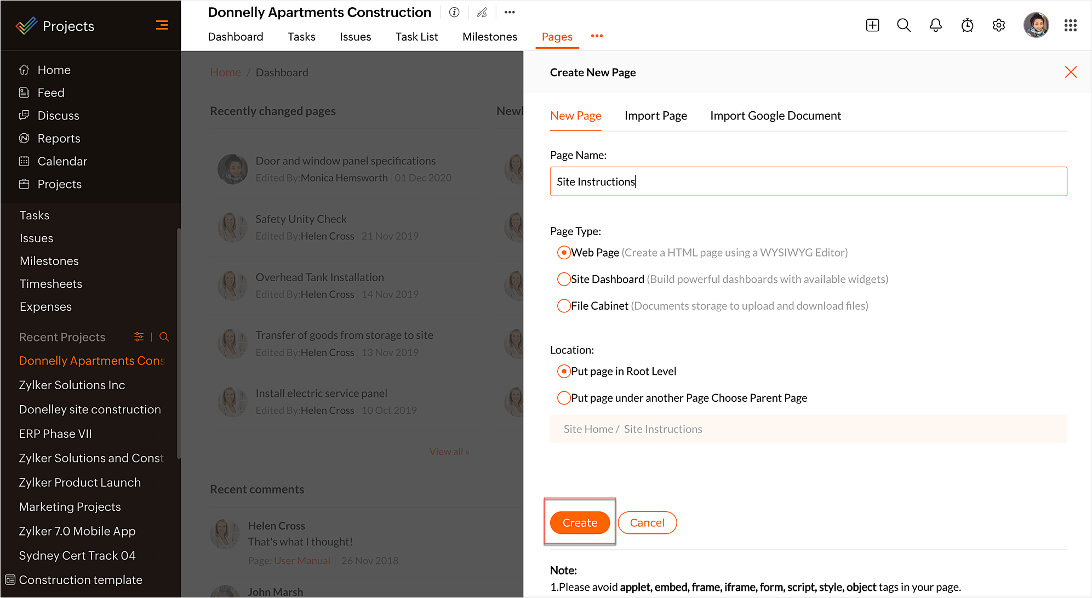The height and width of the screenshot is (598, 1092).
Task: Select Site Dashboard page type
Action: tap(563, 279)
